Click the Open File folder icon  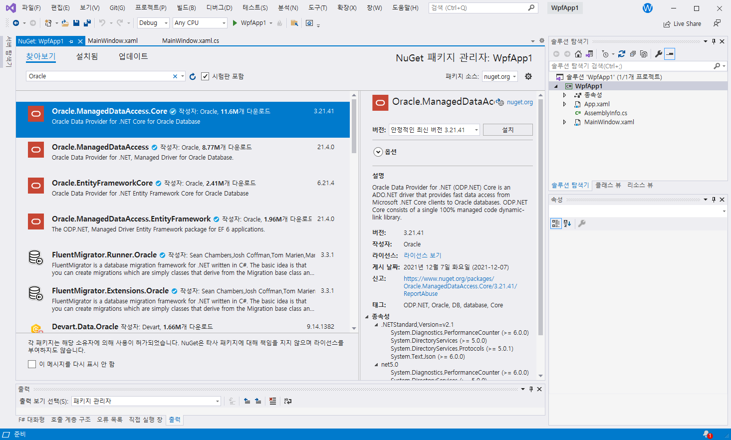65,23
